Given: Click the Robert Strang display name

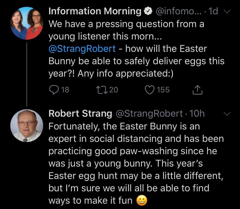Looking at the screenshot, I should point(80,114).
